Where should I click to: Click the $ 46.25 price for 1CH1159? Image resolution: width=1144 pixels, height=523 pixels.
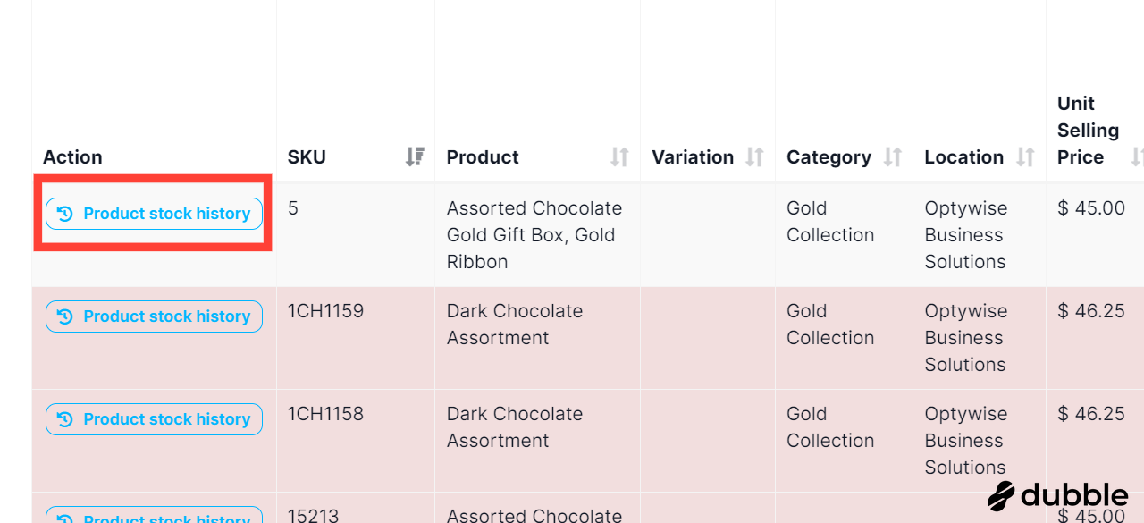click(x=1091, y=311)
